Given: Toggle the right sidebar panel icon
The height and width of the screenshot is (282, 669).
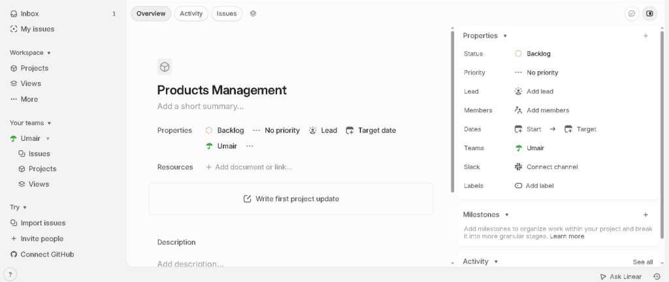Looking at the screenshot, I should pyautogui.click(x=650, y=14).
